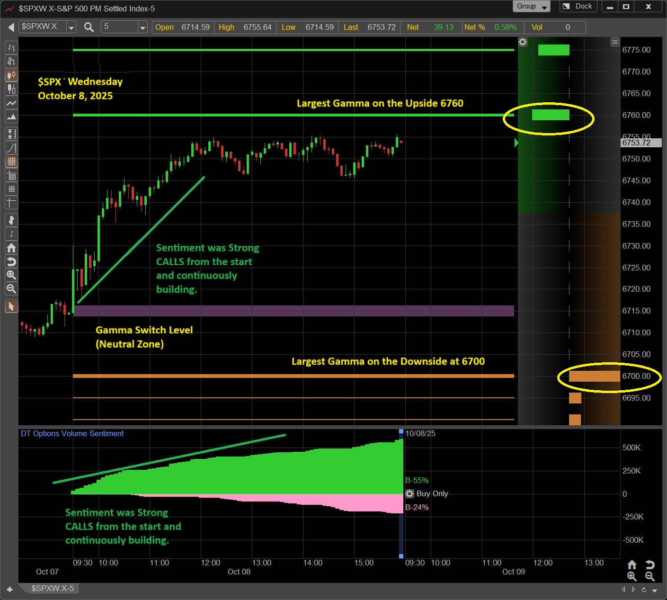Open the interval dropdown showing 5
The width and height of the screenshot is (667, 600).
142,27
